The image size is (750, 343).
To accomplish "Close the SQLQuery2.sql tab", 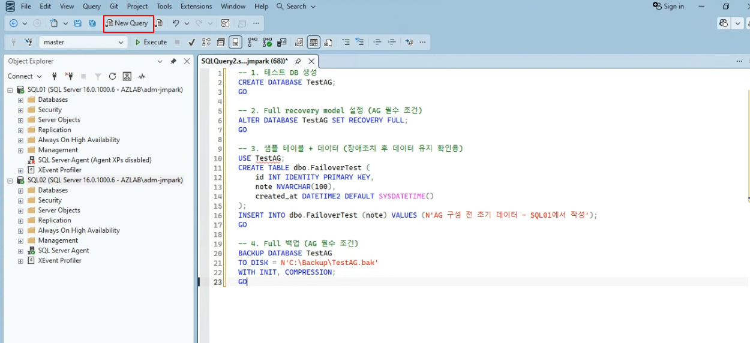I will [x=311, y=61].
